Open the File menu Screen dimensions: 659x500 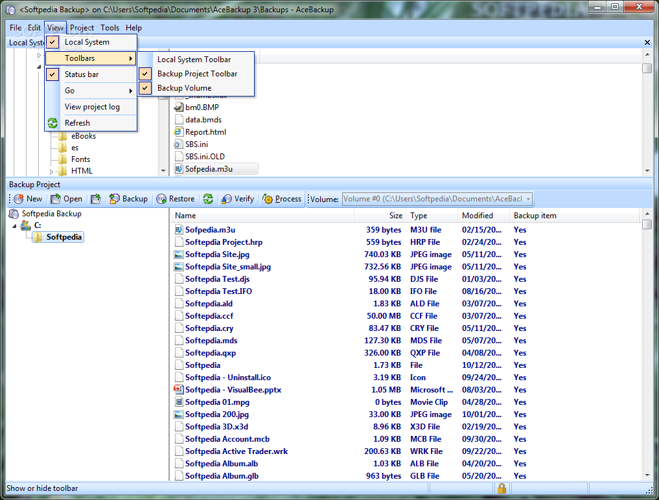[x=16, y=28]
